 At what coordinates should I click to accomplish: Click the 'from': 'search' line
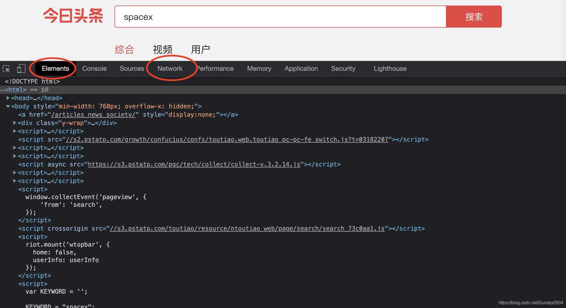point(71,205)
